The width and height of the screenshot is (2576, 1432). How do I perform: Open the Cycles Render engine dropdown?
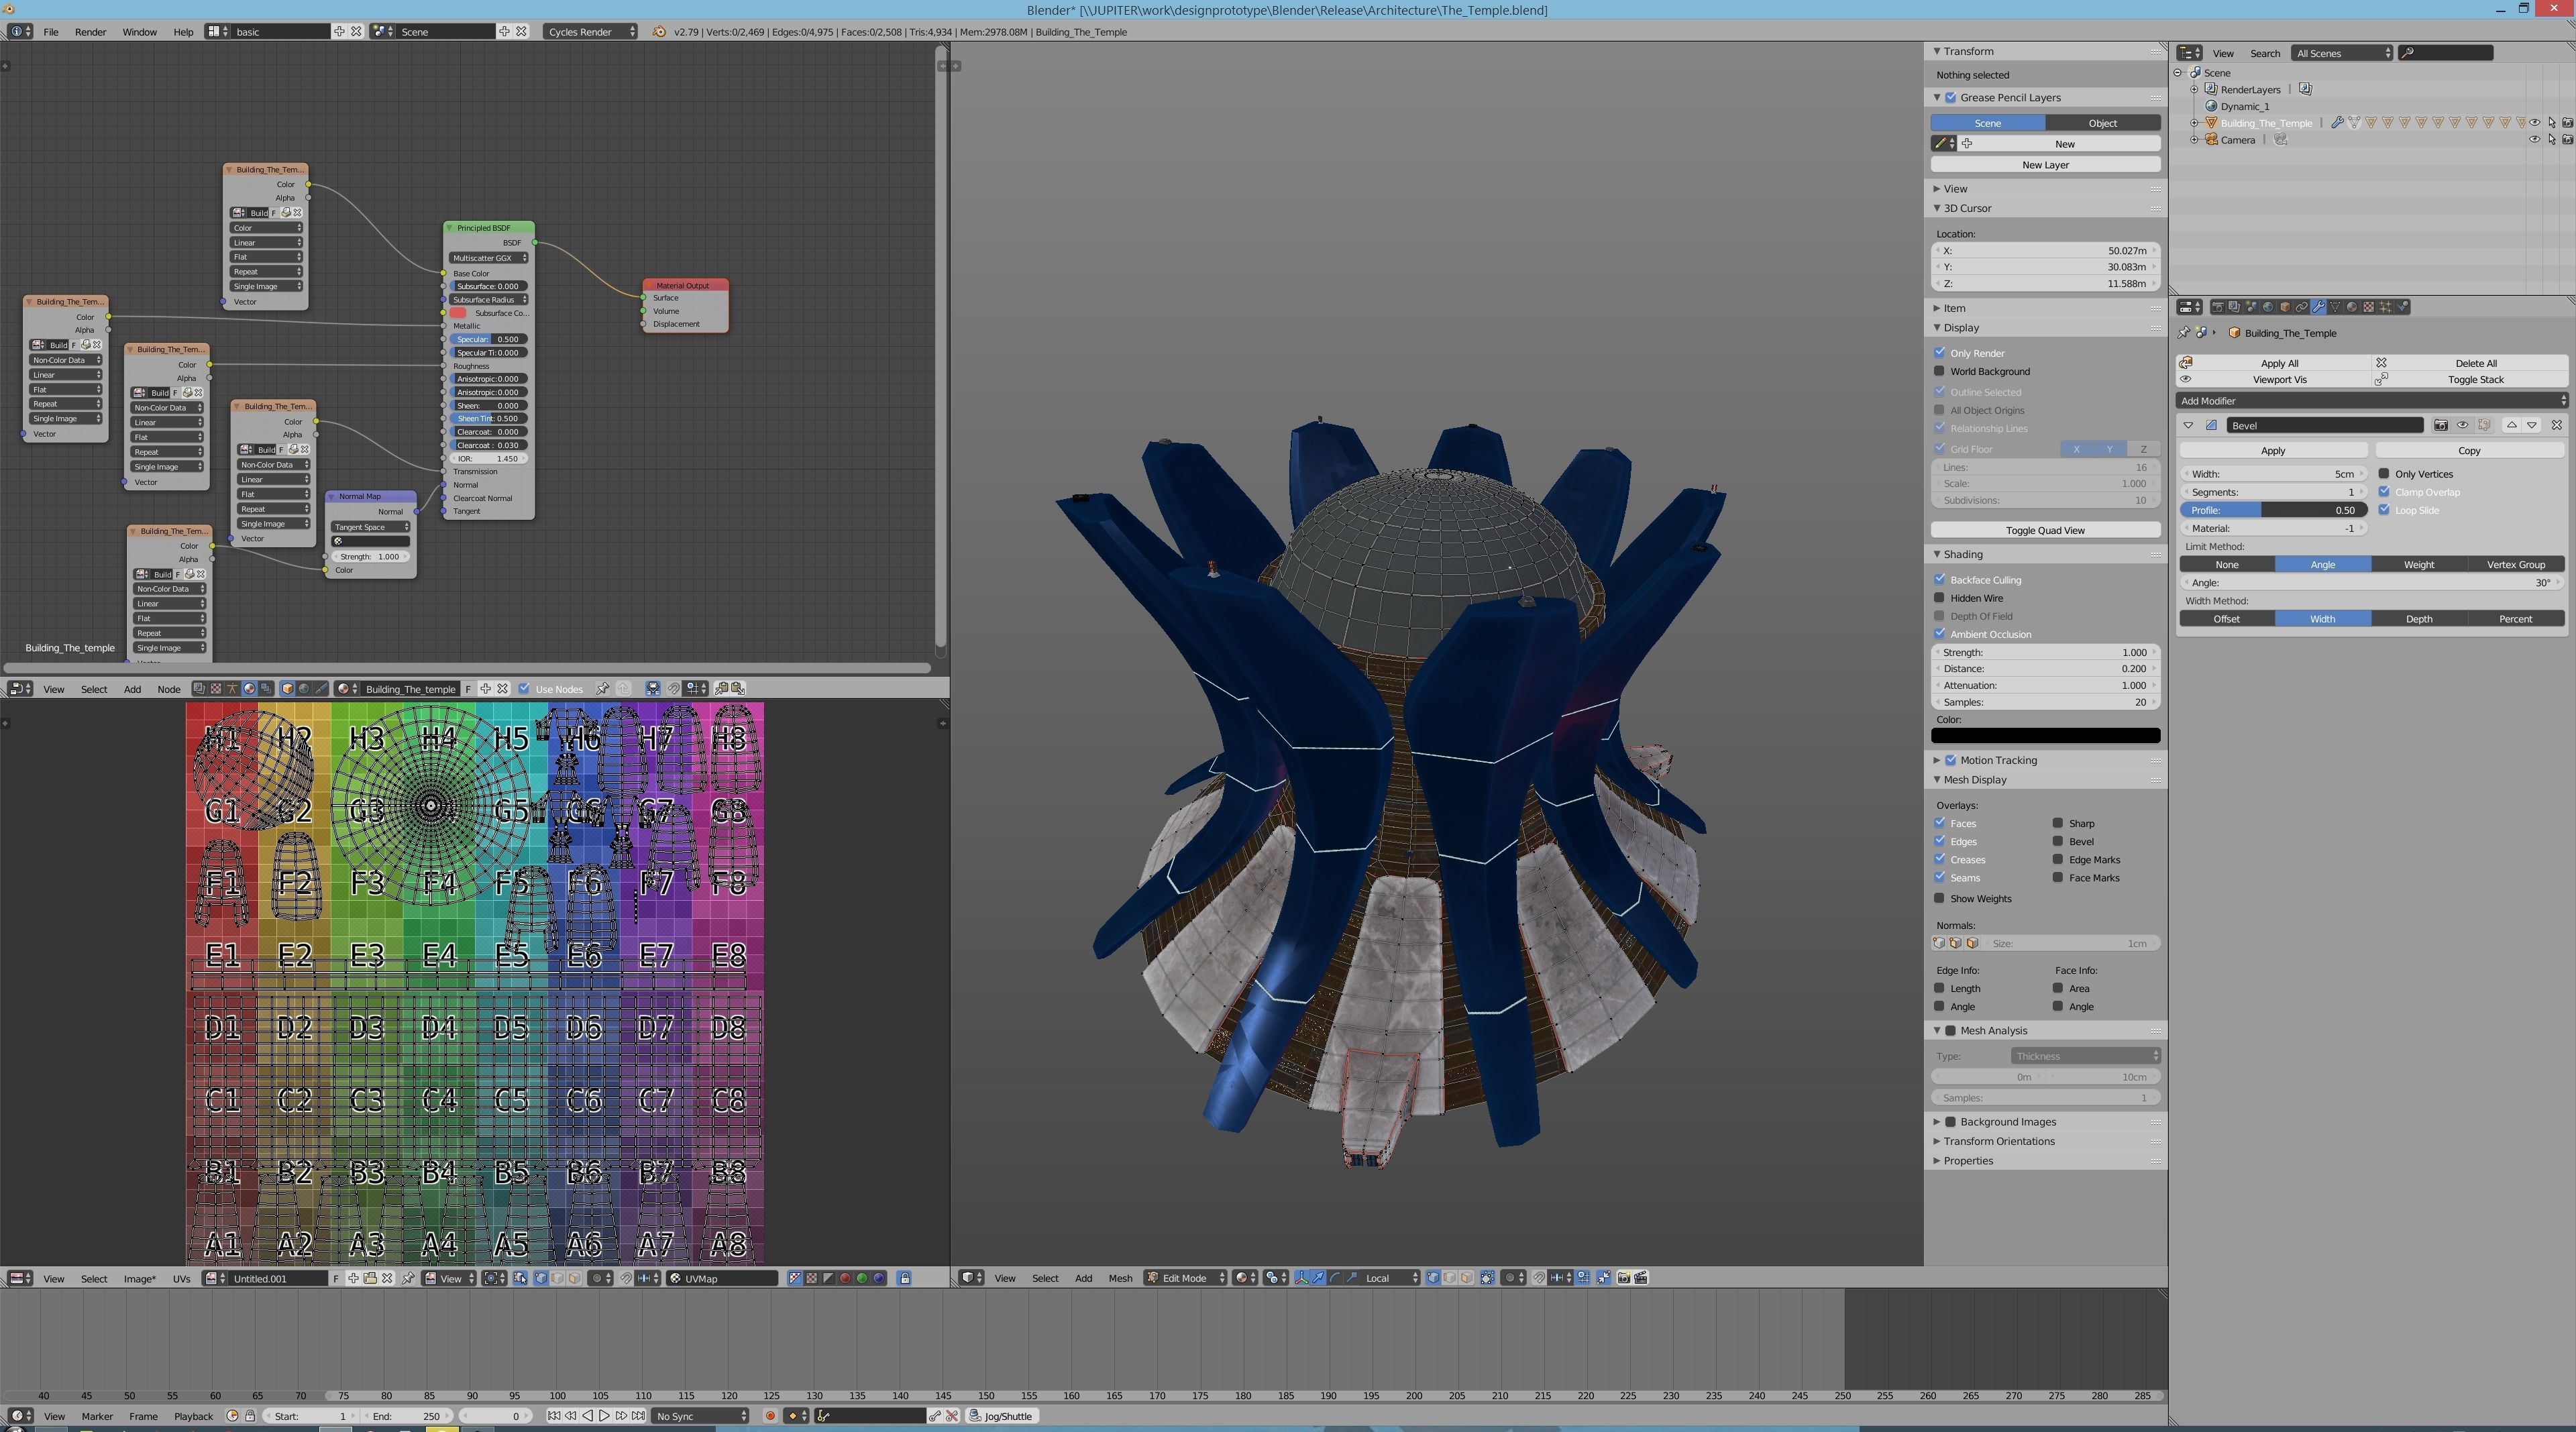[x=591, y=32]
